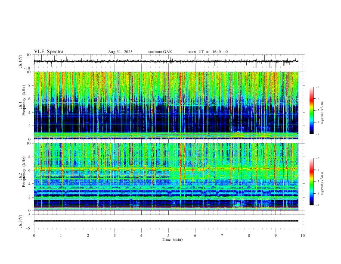Click the time axis tick label '0'

34,236
